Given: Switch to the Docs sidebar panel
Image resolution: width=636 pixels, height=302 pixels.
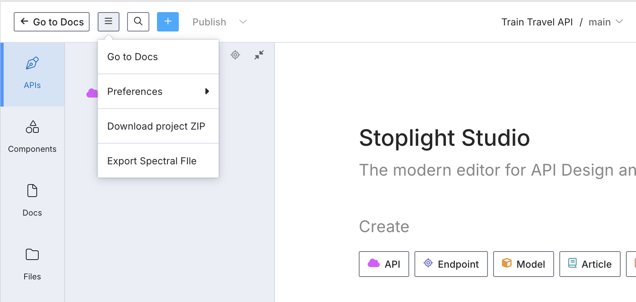Looking at the screenshot, I should click(32, 201).
